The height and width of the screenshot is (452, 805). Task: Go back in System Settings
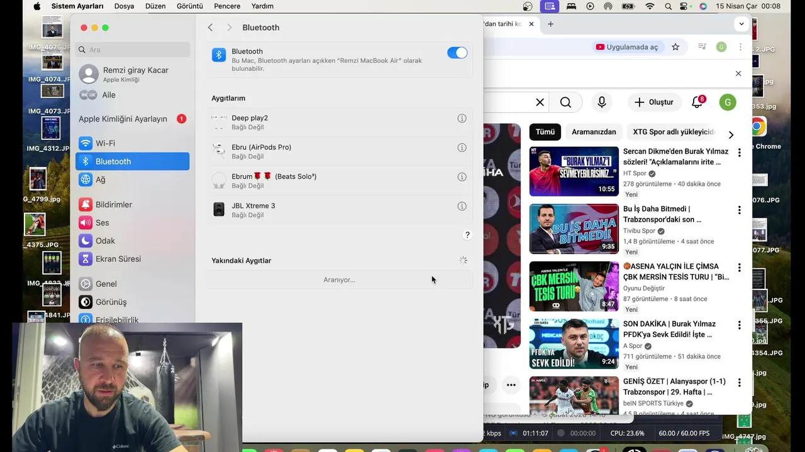coord(210,28)
